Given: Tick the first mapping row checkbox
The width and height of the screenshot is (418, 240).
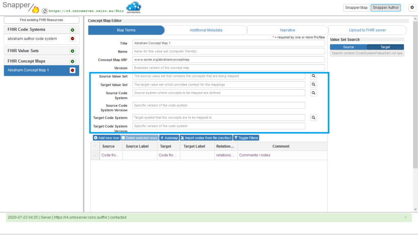Looking at the screenshot, I should 95,155.
